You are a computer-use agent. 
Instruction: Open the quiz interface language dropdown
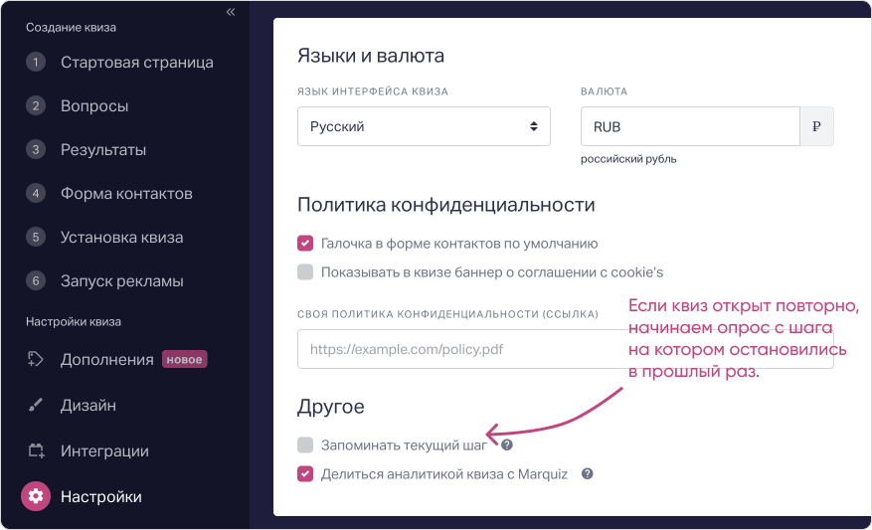[x=424, y=127]
